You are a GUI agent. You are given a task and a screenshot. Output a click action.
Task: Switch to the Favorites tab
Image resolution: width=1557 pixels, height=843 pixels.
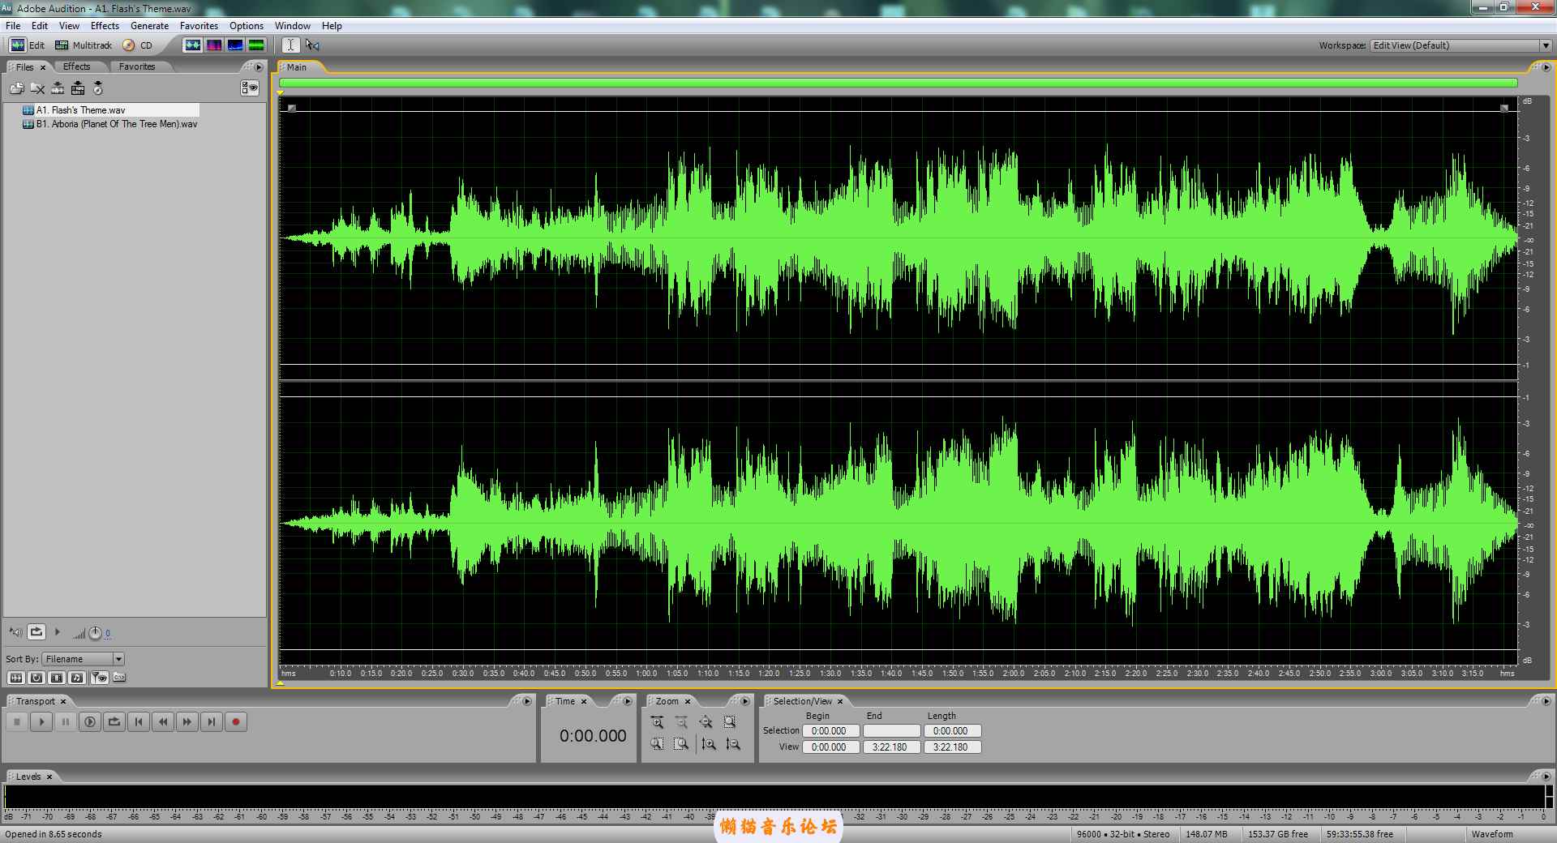pos(136,66)
